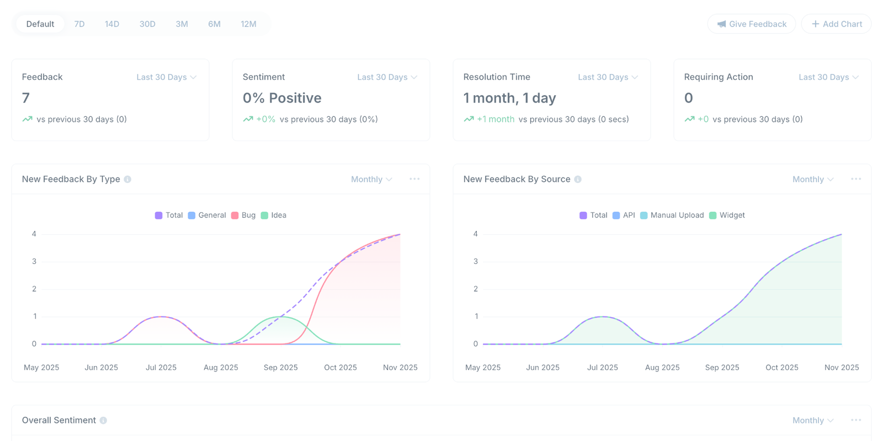Click the Give Feedback button
Image resolution: width=883 pixels, height=441 pixels.
751,24
